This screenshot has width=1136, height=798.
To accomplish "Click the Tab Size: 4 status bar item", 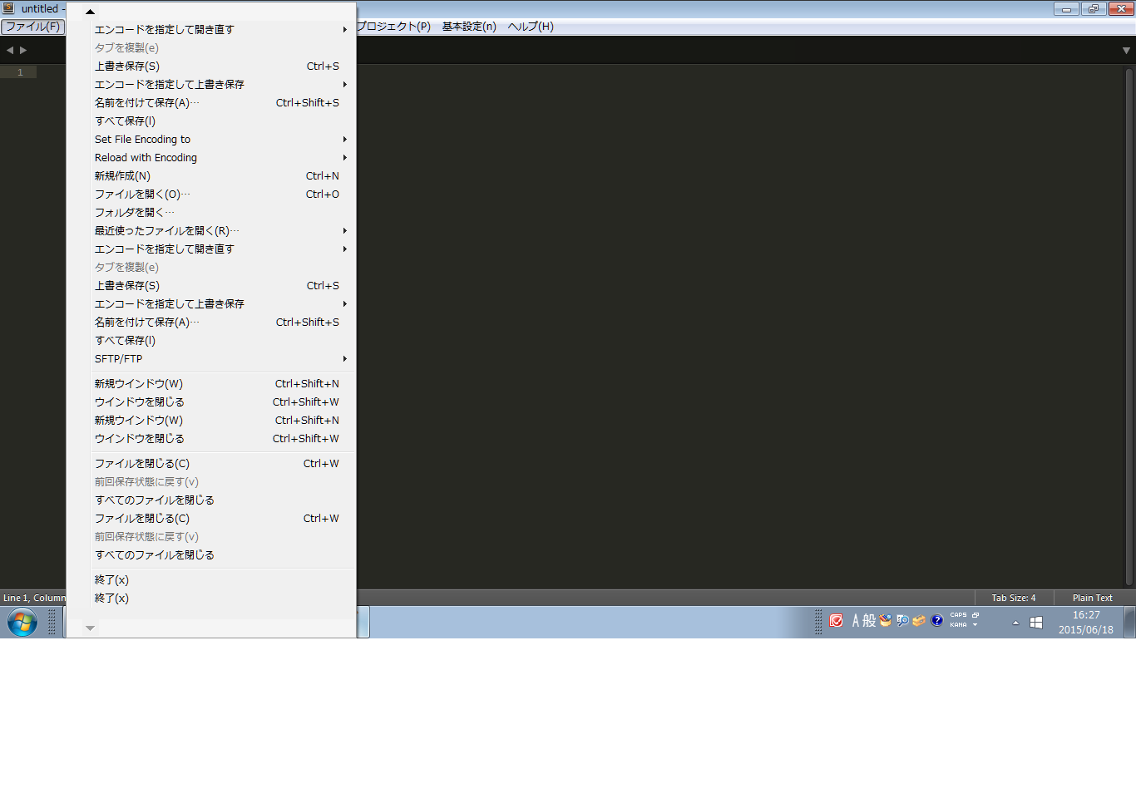I will pos(1013,598).
